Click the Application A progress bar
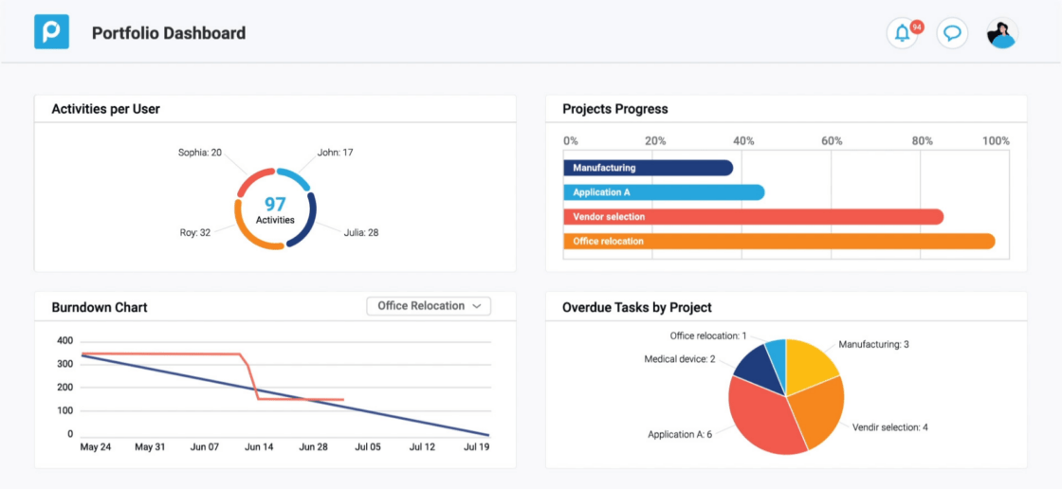The height and width of the screenshot is (489, 1062). (x=664, y=192)
